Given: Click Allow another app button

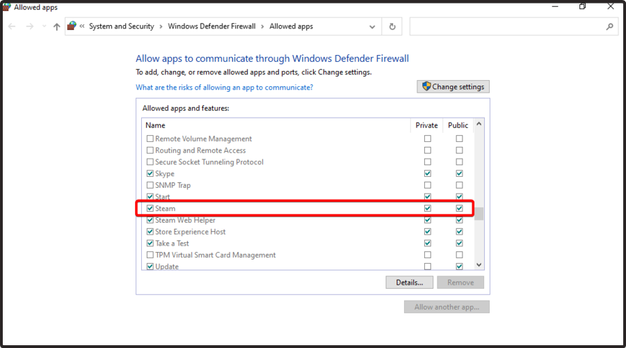Looking at the screenshot, I should pos(447,307).
